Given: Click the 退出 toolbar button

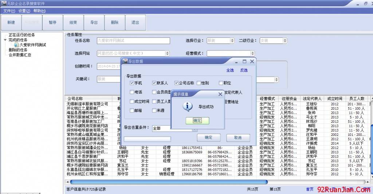Looking at the screenshot, I should point(136,23).
